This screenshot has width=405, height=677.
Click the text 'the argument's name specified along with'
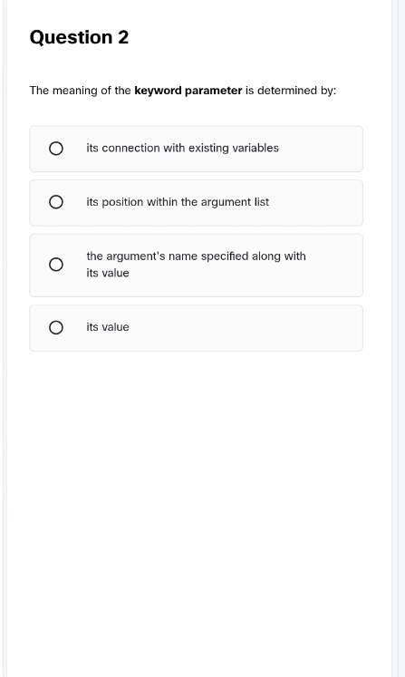(x=196, y=256)
